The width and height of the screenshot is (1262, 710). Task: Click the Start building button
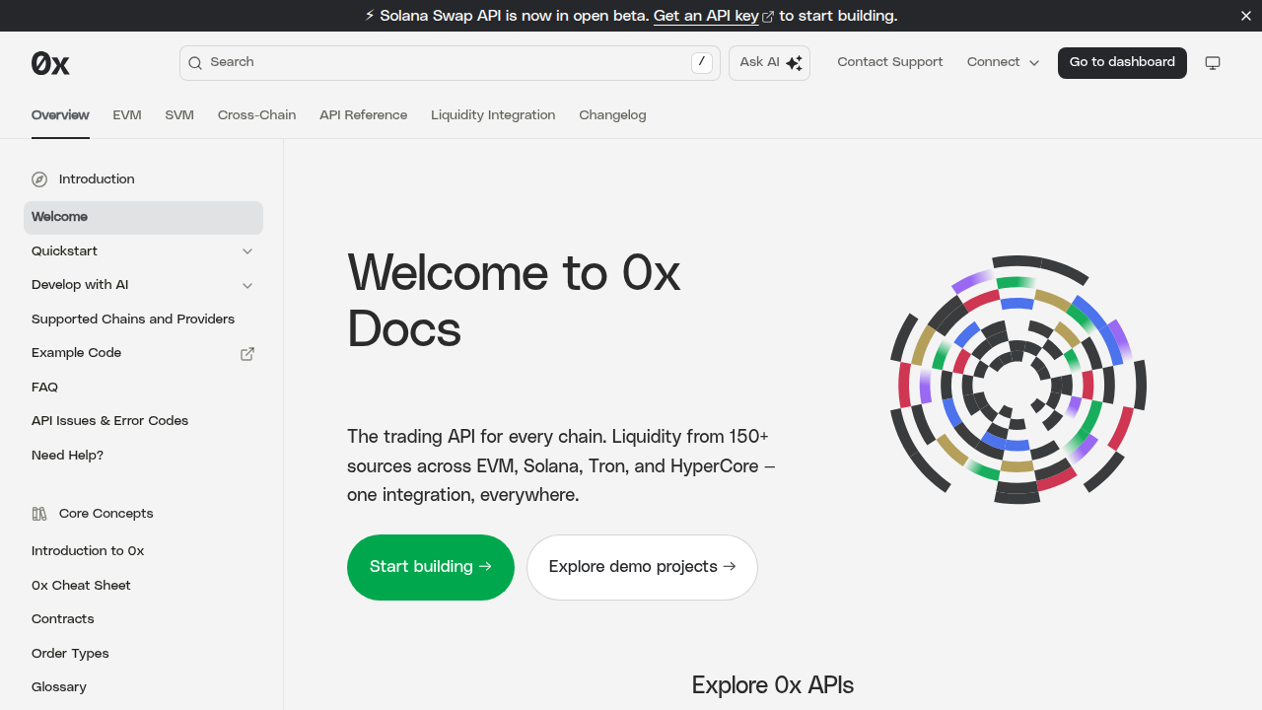point(431,567)
